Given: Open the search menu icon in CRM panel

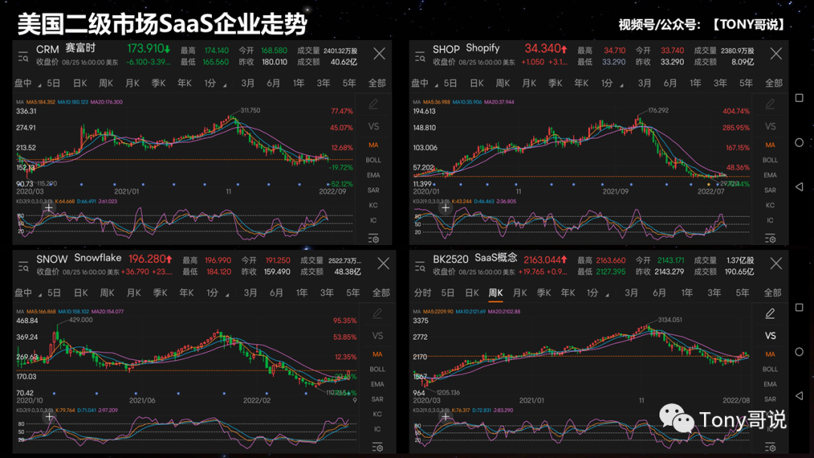Looking at the screenshot, I should click(23, 56).
